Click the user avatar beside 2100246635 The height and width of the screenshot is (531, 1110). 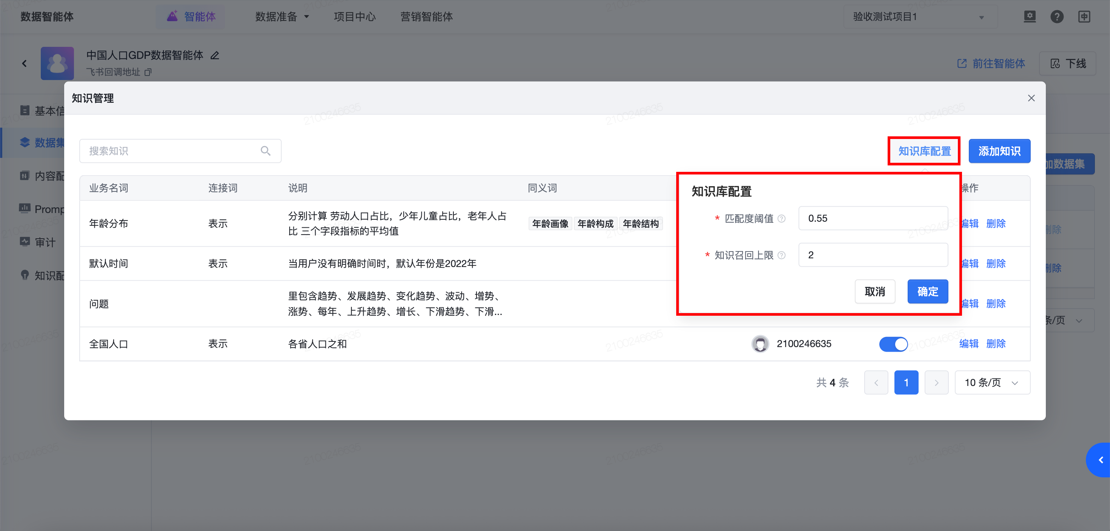tap(760, 344)
